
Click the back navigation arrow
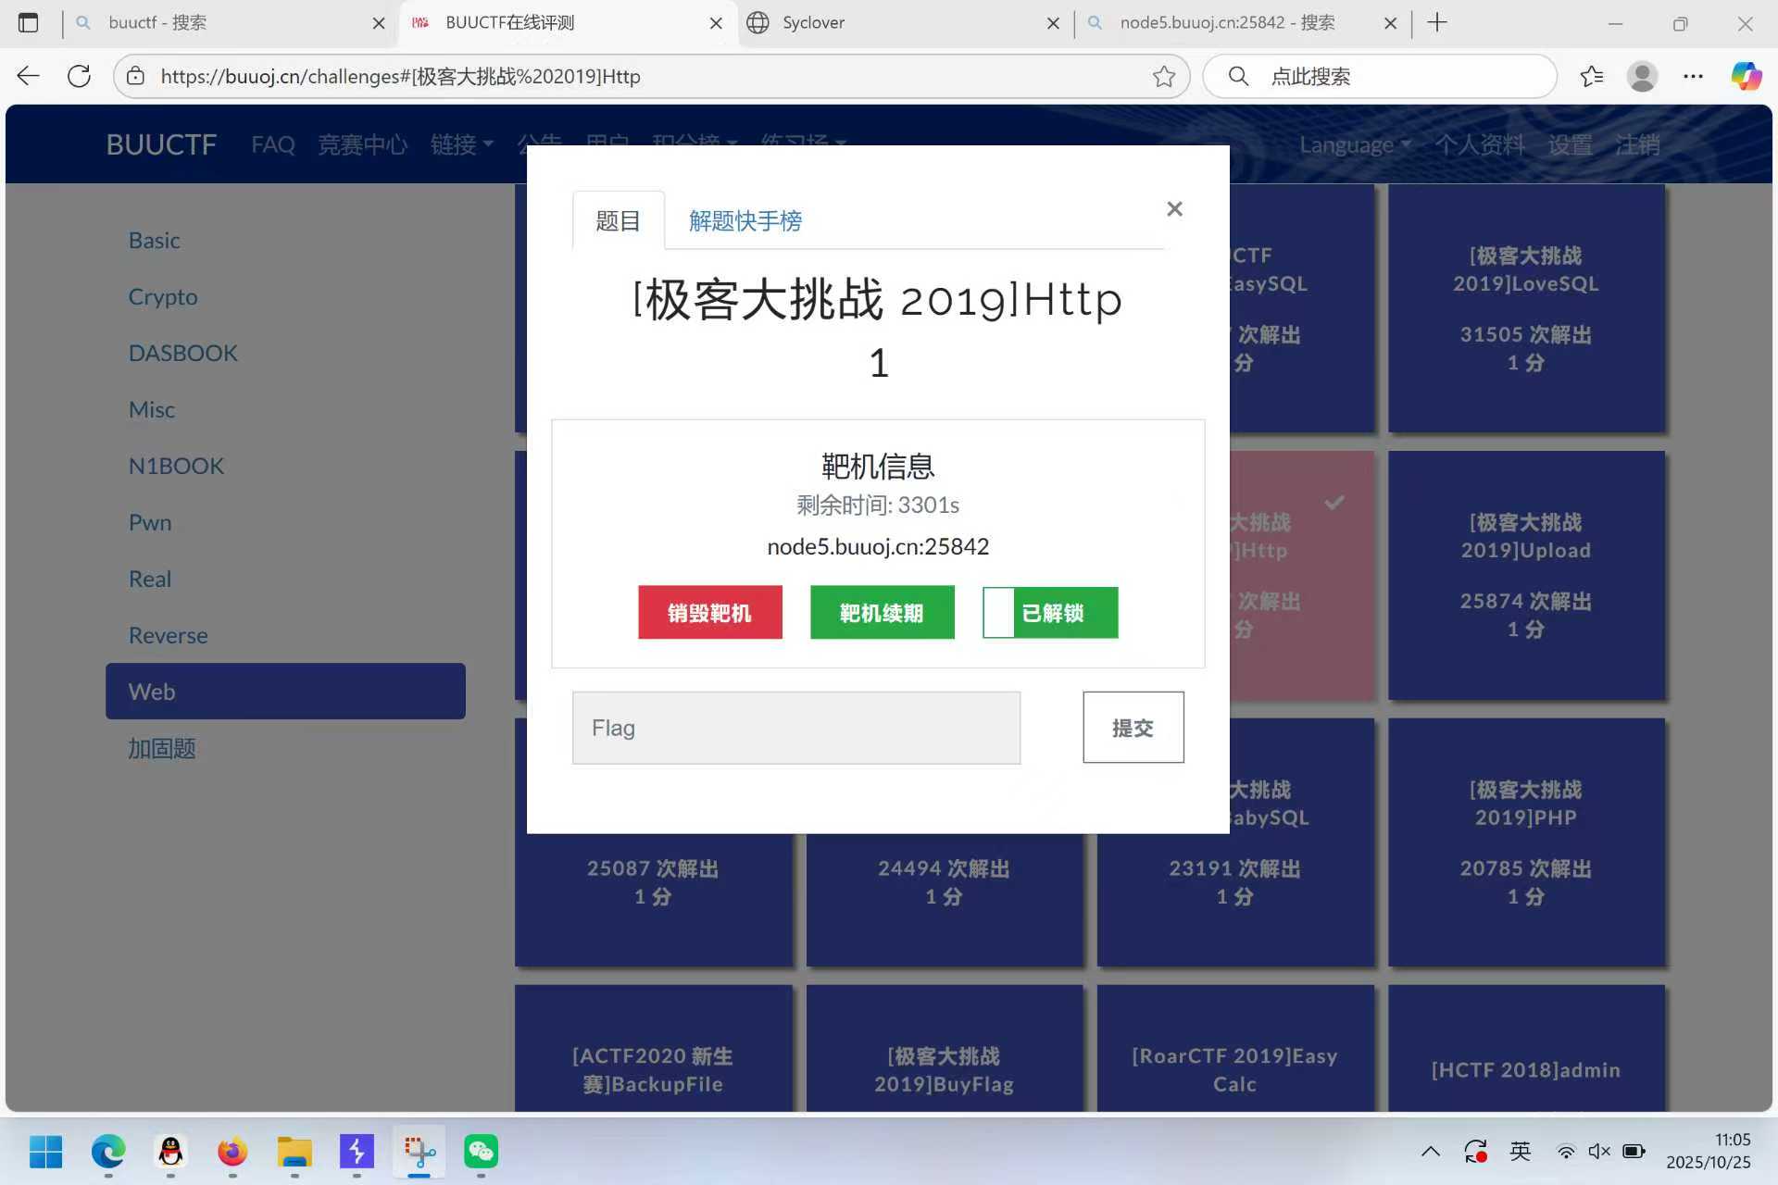tap(29, 76)
